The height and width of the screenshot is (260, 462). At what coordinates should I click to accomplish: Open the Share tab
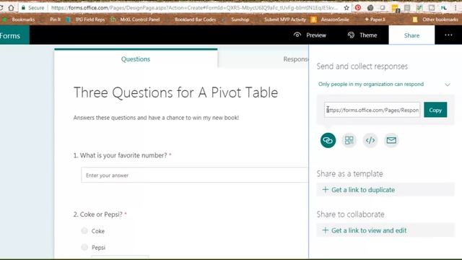coord(411,35)
